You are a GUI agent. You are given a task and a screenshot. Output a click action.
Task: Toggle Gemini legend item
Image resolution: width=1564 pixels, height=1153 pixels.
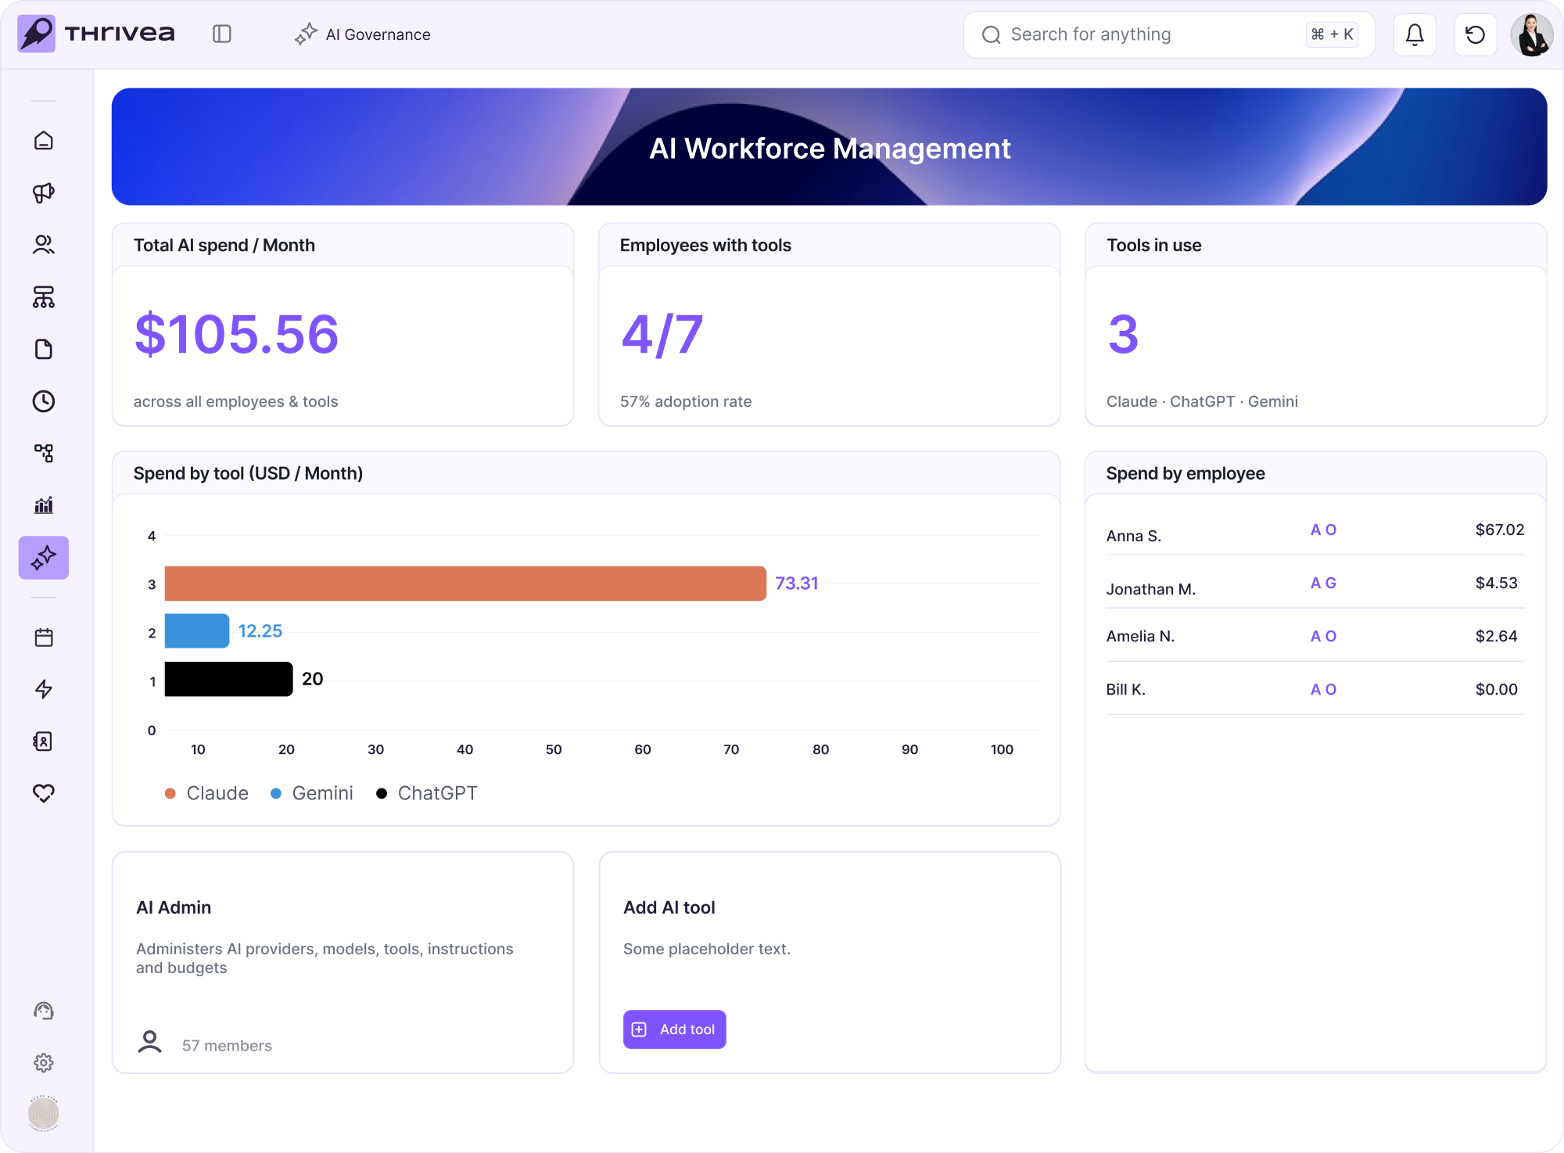coord(312,793)
